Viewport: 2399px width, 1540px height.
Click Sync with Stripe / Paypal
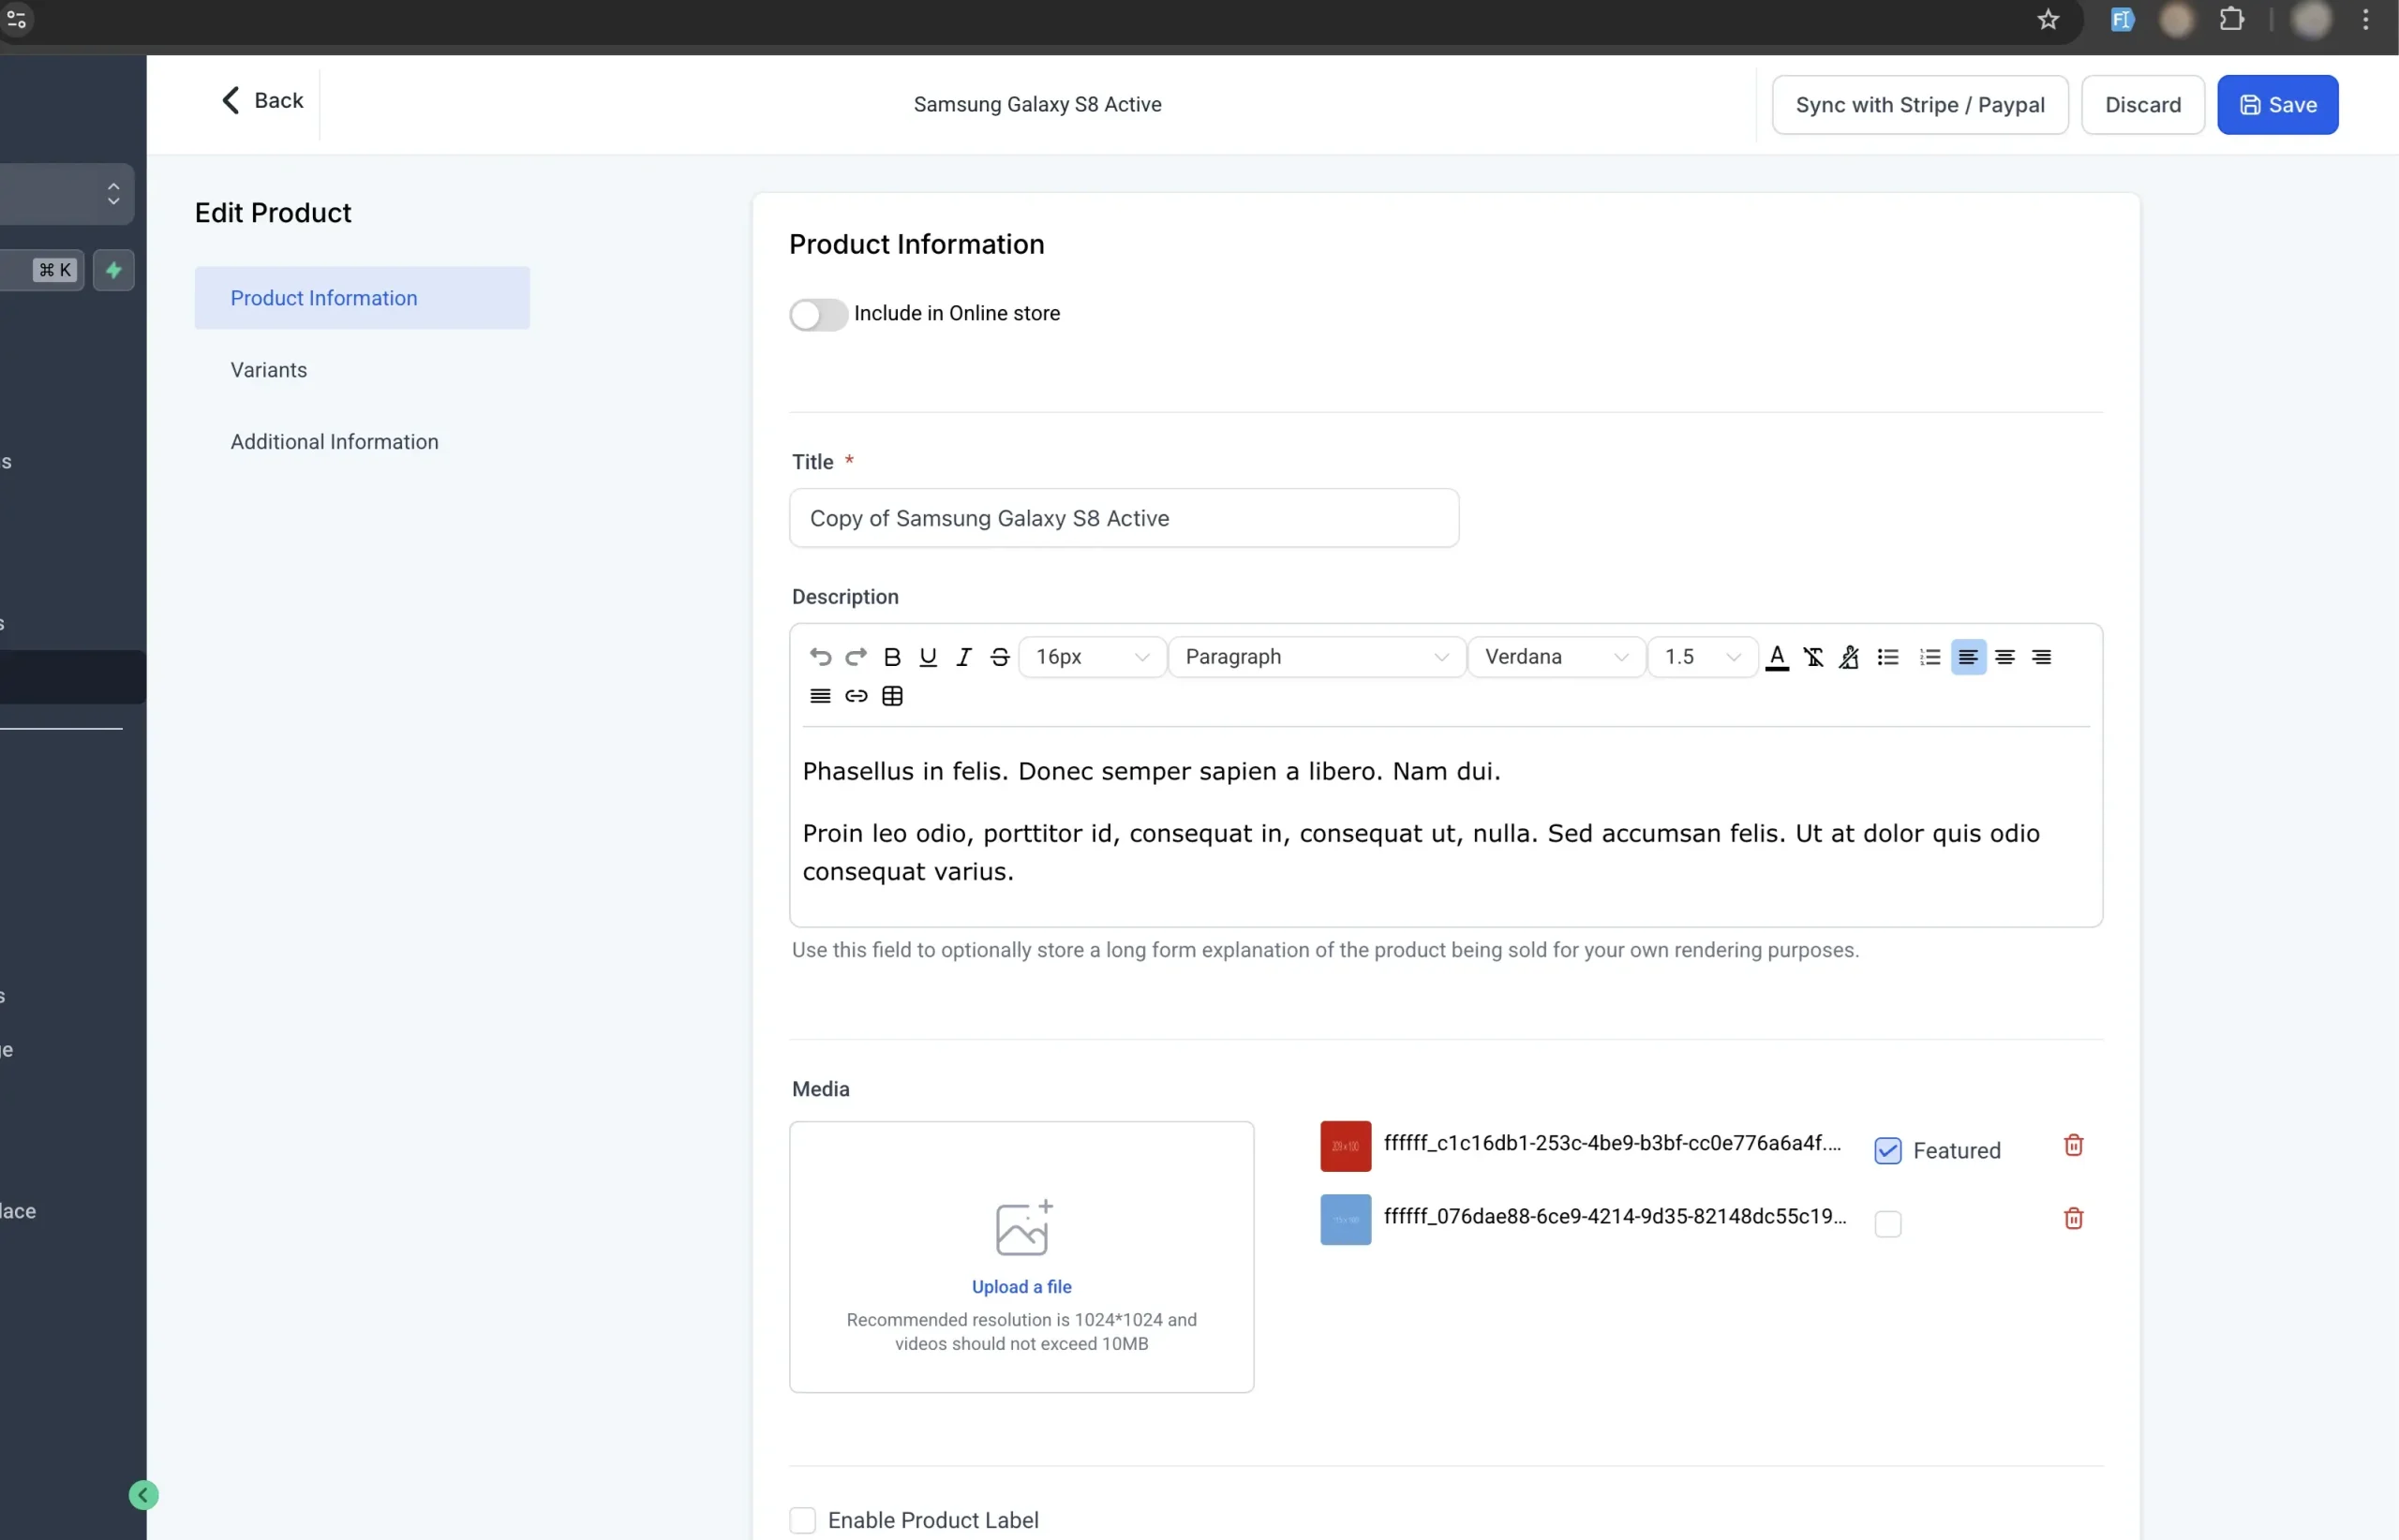point(1919,105)
